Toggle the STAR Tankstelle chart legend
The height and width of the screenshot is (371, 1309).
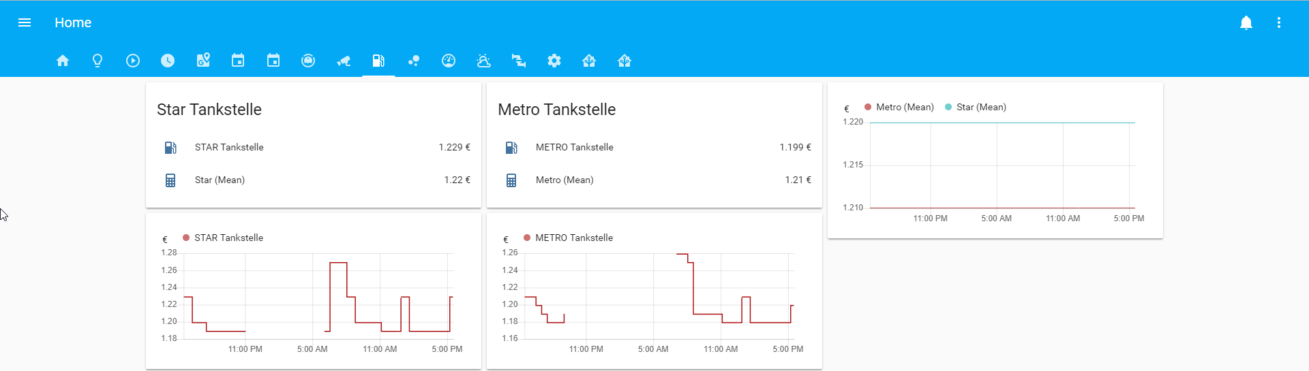[x=223, y=238]
